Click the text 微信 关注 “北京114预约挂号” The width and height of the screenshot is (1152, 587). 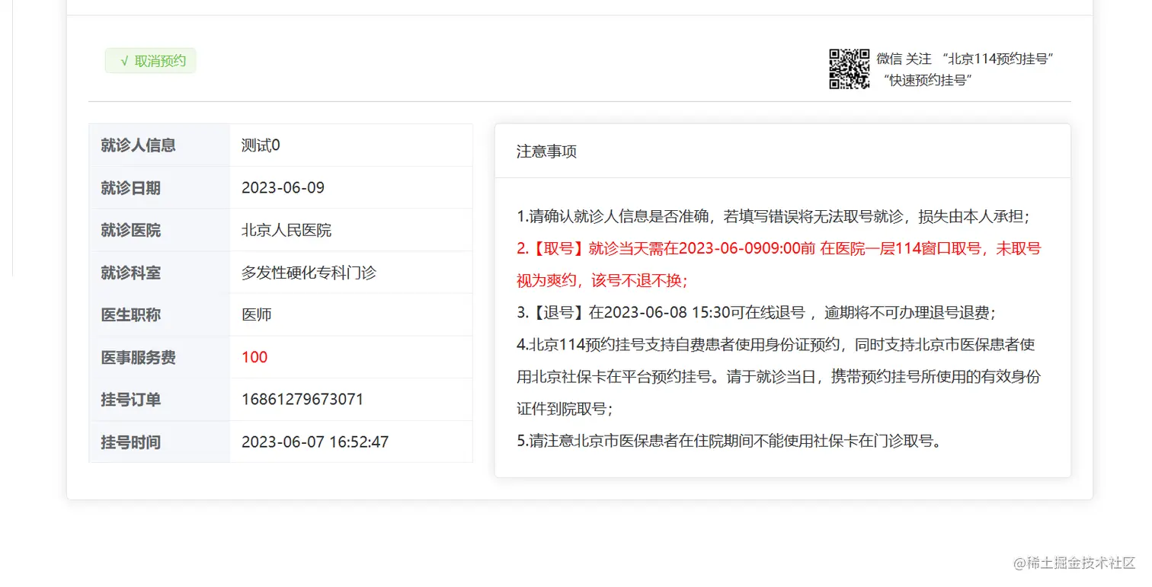pos(965,59)
